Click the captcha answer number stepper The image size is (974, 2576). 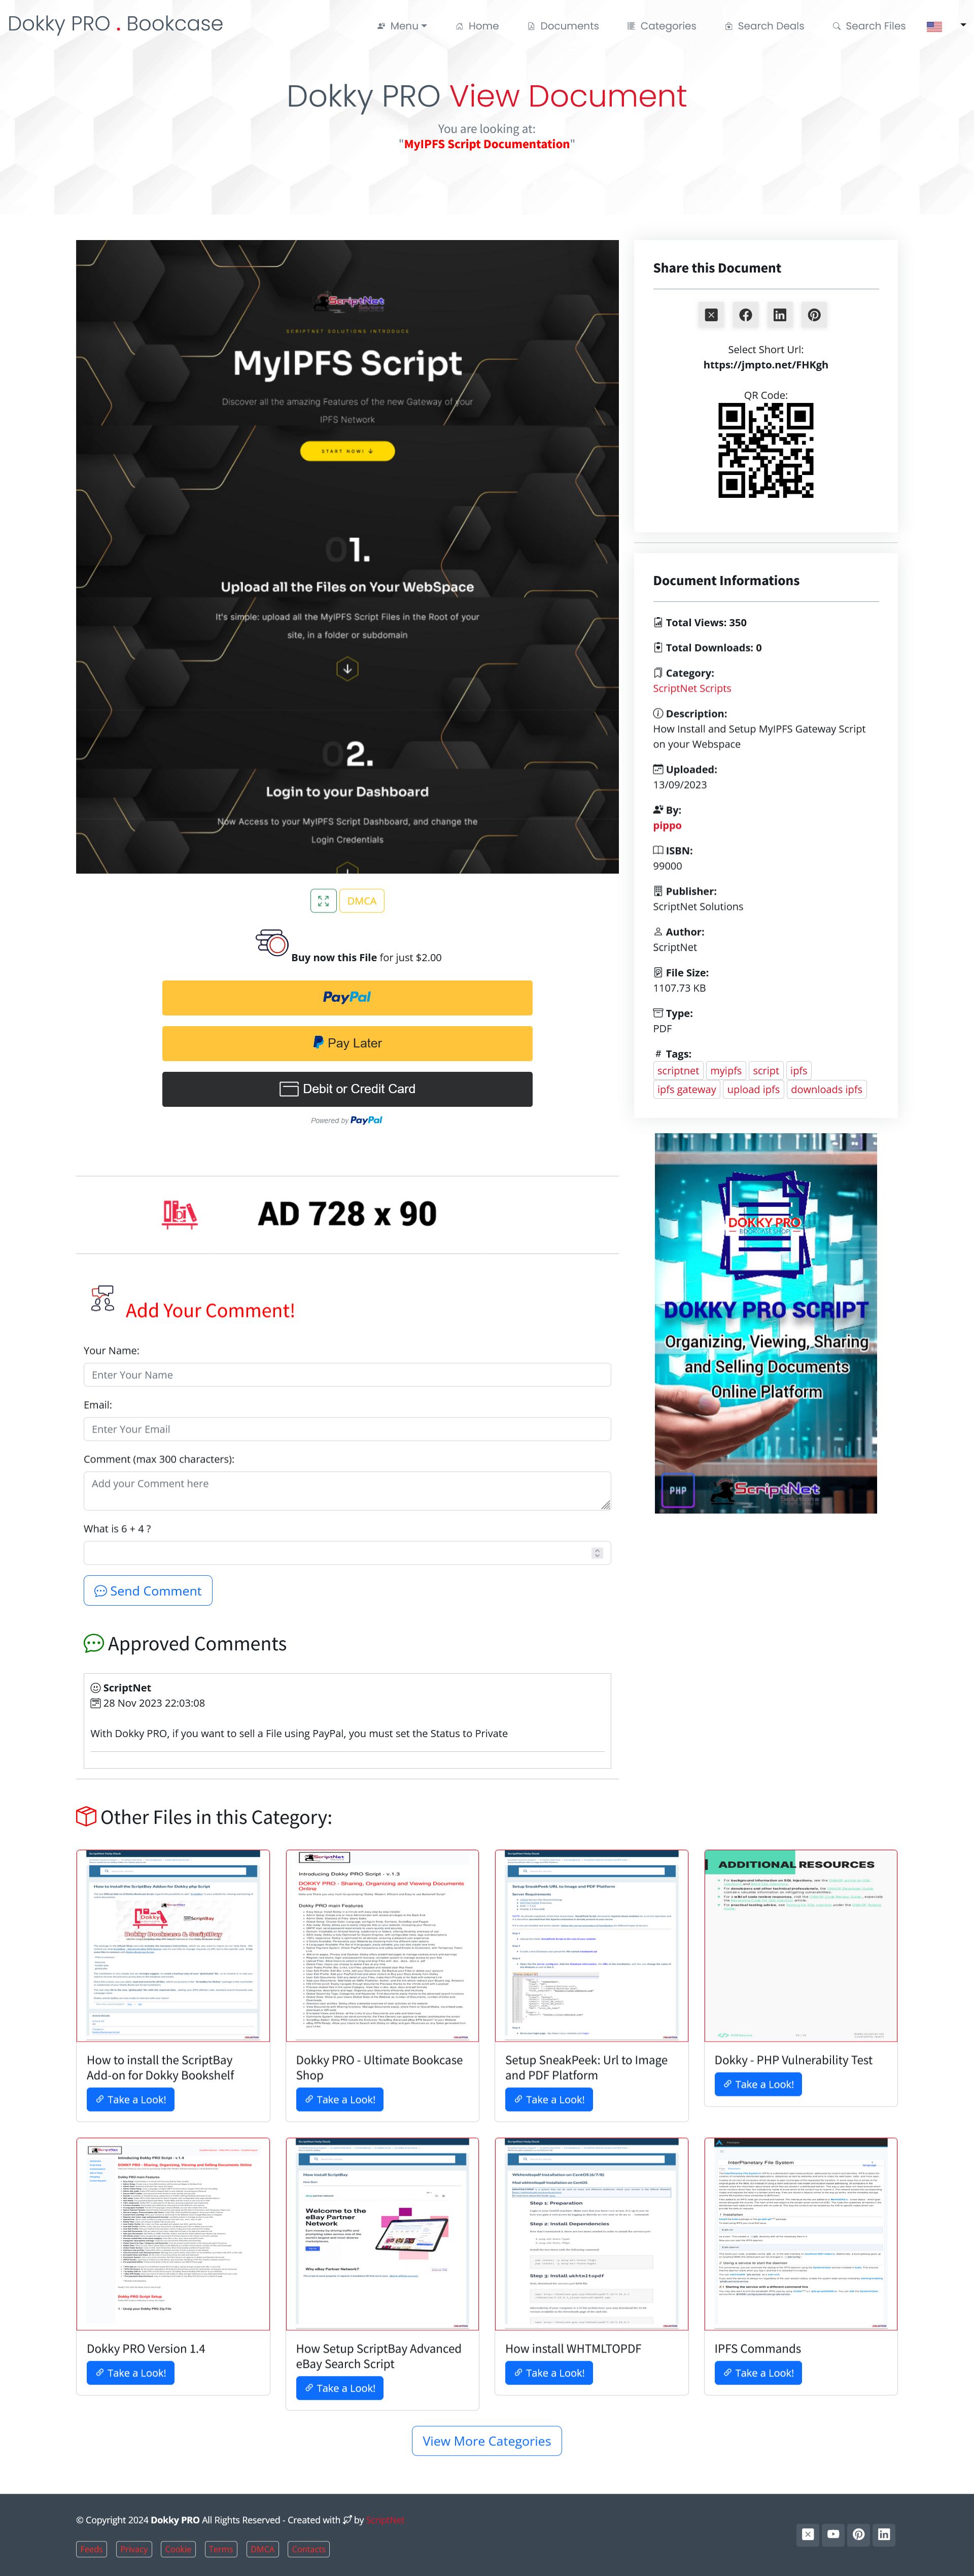coord(597,1553)
